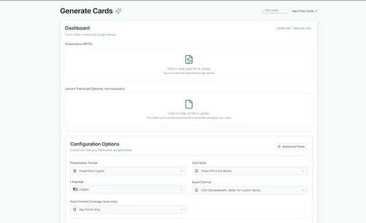Expand Auto Content Coverage via its chevron
This screenshot has height=223, width=366.
pos(181,209)
